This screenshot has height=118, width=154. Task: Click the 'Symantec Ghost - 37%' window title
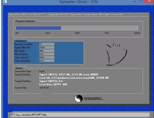[78, 2]
